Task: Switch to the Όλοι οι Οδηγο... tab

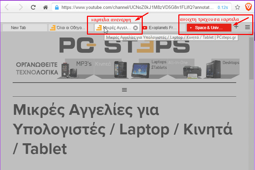Action: [71, 28]
